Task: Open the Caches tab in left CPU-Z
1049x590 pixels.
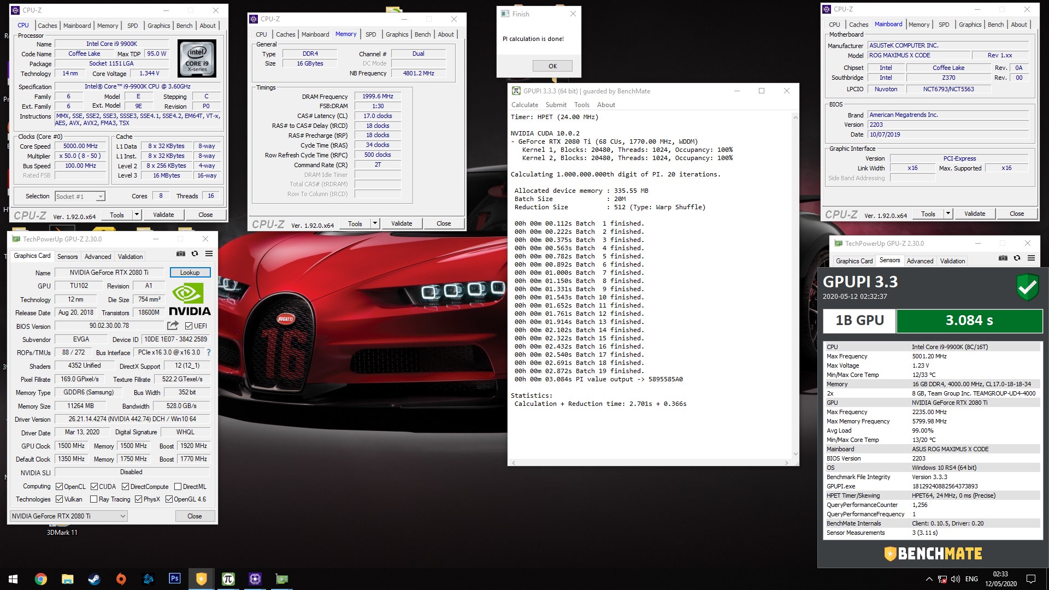Action: tap(47, 26)
